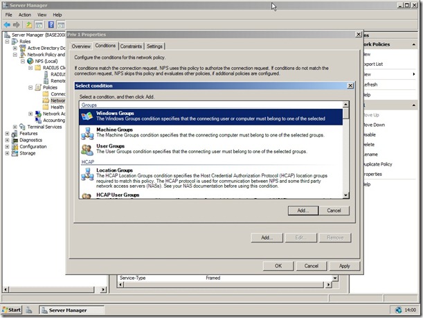Image resolution: width=423 pixels, height=318 pixels.
Task: Select the Location Groups condition
Action: pyautogui.click(x=210, y=178)
